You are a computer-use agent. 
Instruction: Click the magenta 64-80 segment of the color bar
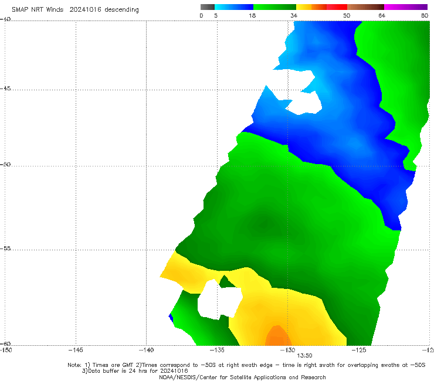click(x=406, y=7)
